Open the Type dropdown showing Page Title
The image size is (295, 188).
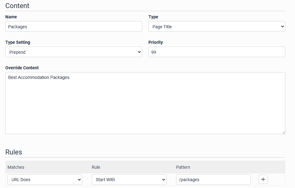[x=217, y=27]
